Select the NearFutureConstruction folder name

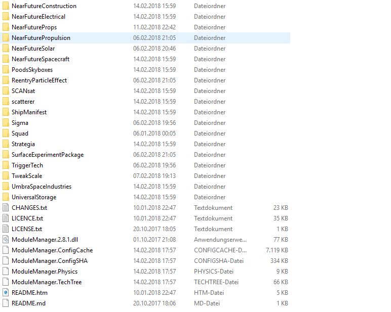[44, 6]
